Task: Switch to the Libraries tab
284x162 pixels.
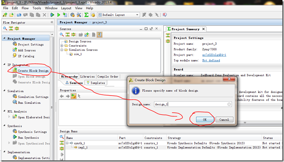Action: [x=87, y=77]
